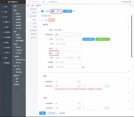The width and height of the screenshot is (134, 117).
Task: Open the sidebar item with the share-nodes icon
Action: 6,22
